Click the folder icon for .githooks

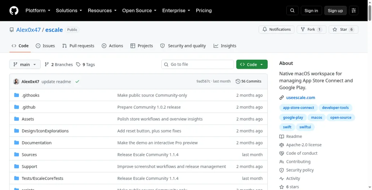click(16, 95)
